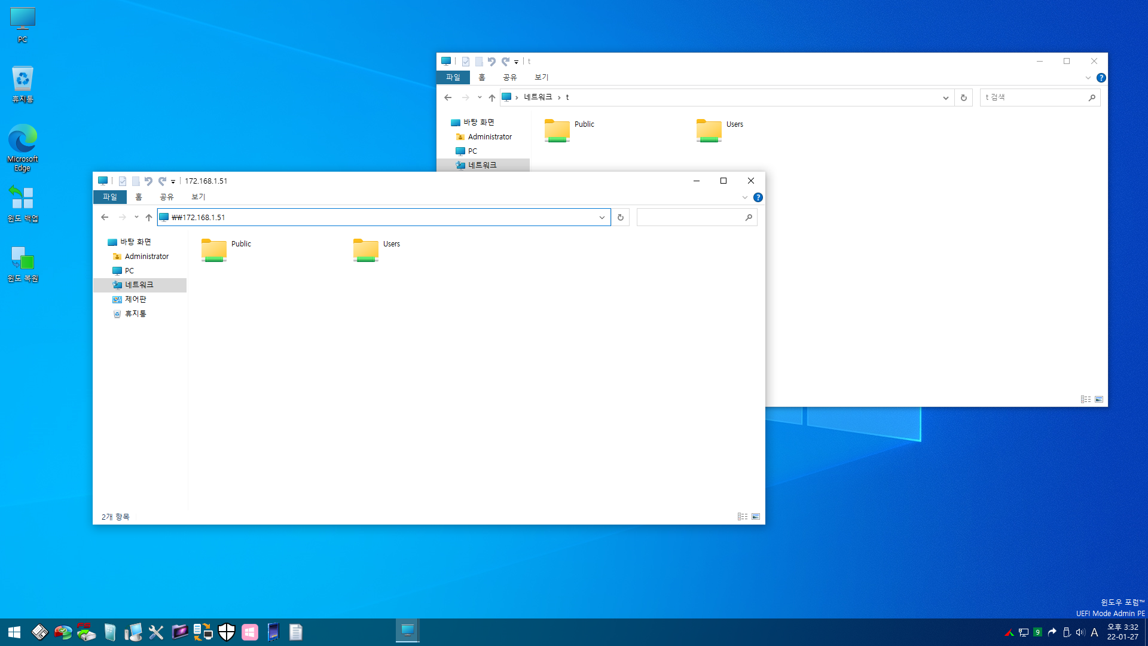Open 공유 tab in 172.168.1.51 window
The image size is (1148, 646).
tap(167, 197)
